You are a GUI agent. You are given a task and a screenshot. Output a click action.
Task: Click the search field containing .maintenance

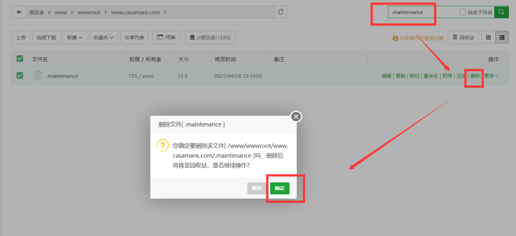[x=423, y=12]
